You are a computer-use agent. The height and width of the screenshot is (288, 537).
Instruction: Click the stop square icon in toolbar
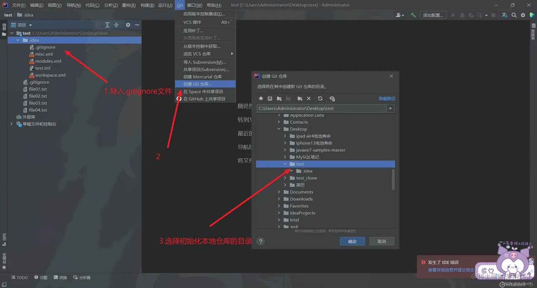493,15
